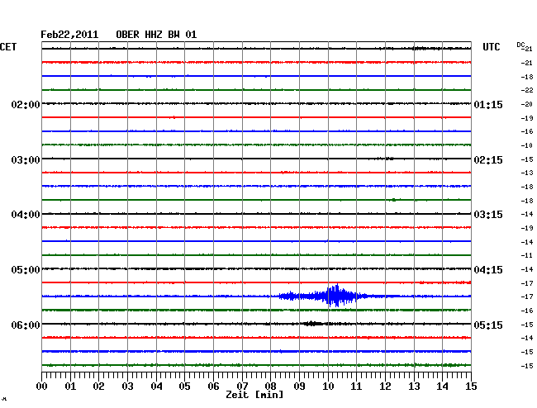The height and width of the screenshot is (408, 537).
Task: Click the "DC" column header label
Action: [520, 45]
